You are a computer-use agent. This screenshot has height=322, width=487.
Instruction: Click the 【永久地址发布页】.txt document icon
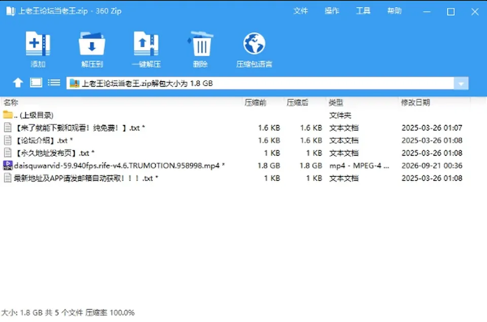(x=8, y=153)
